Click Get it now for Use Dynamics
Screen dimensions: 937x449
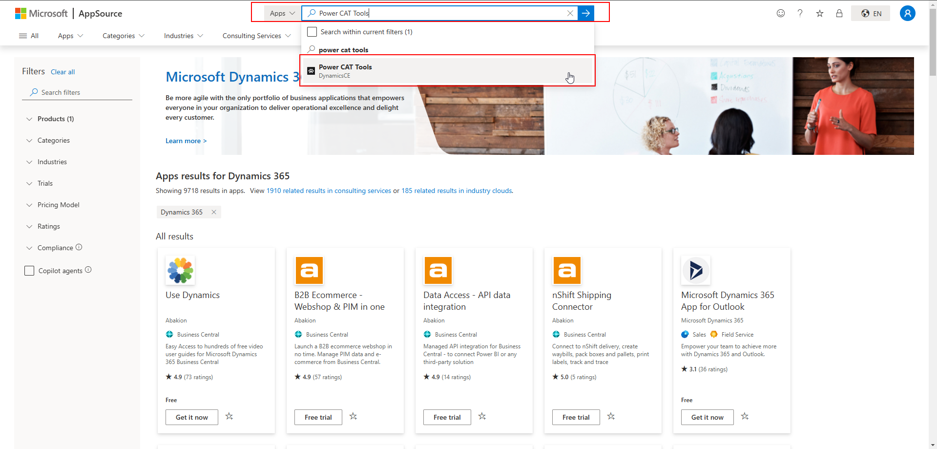[x=191, y=417]
